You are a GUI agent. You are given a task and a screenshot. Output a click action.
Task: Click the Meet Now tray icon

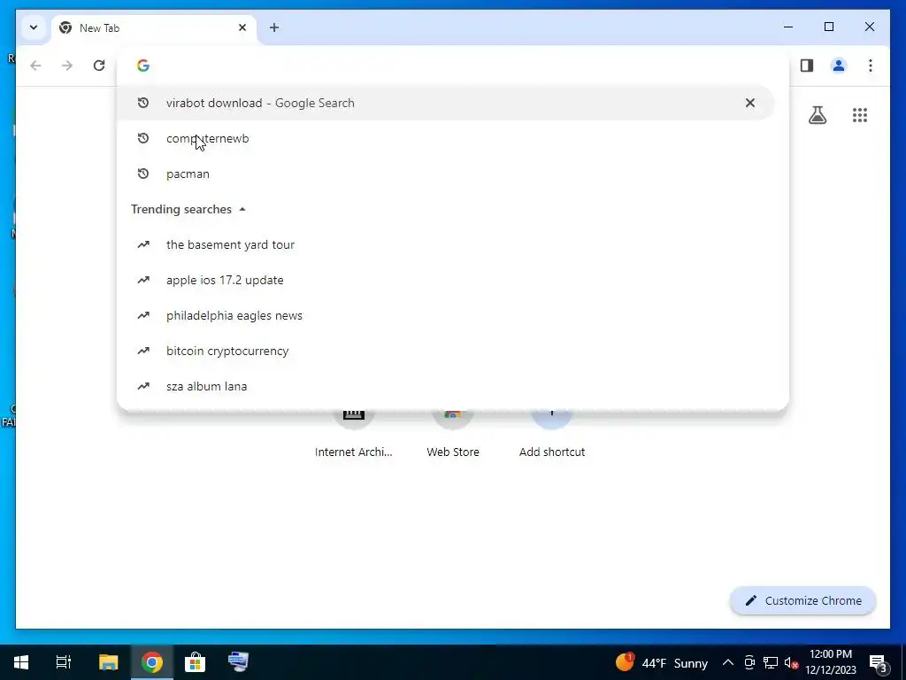click(x=749, y=662)
